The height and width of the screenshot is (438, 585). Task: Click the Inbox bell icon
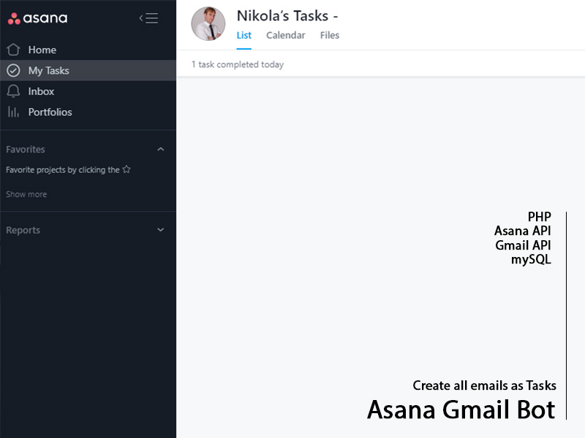(13, 91)
